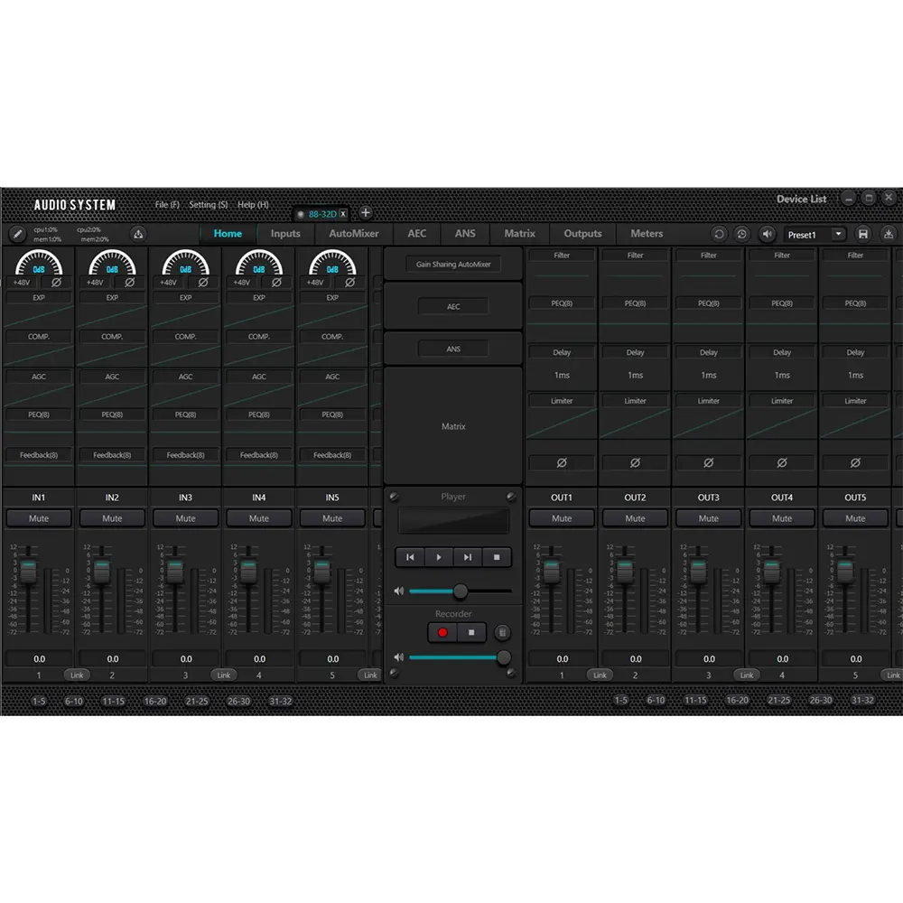Image resolution: width=903 pixels, height=903 pixels.
Task: Open the Preset1 dropdown
Action: (839, 234)
